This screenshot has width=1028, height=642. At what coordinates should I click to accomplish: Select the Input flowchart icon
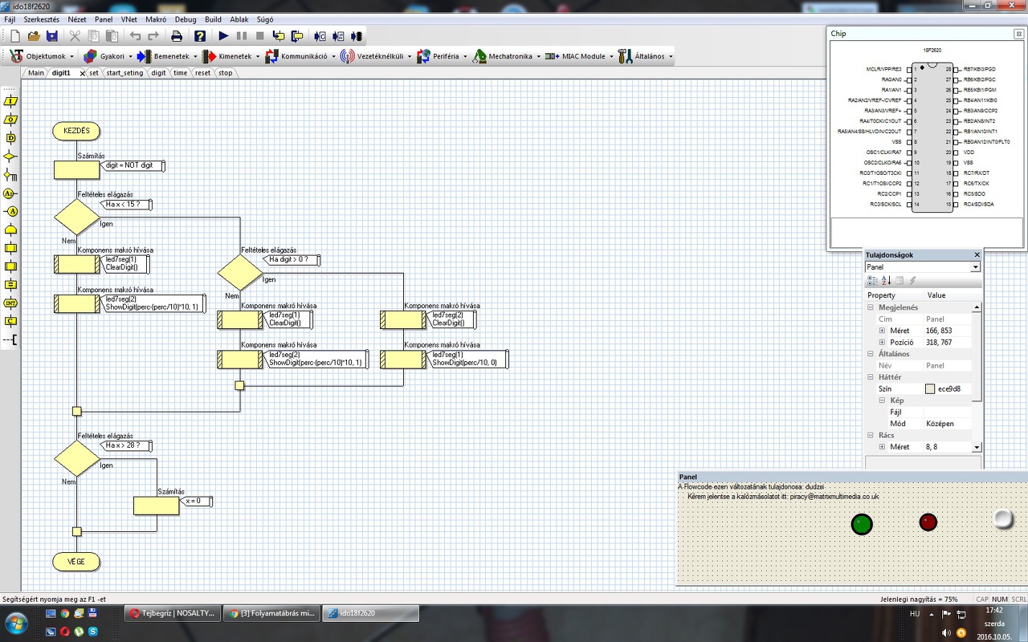(x=10, y=101)
